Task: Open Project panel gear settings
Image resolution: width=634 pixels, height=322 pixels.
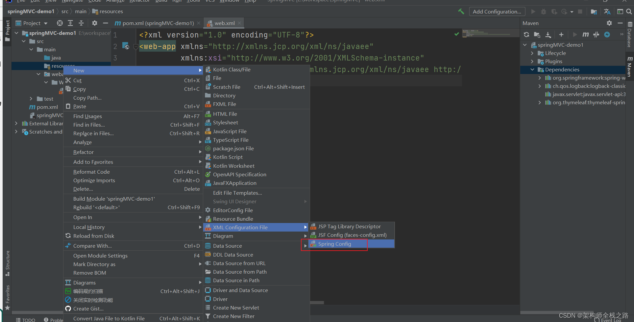Action: [95, 23]
